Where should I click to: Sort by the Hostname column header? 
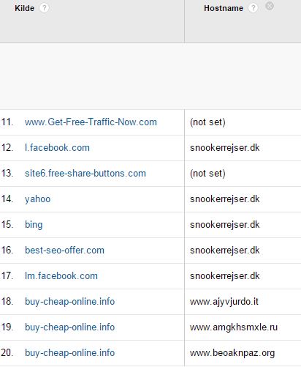224,8
